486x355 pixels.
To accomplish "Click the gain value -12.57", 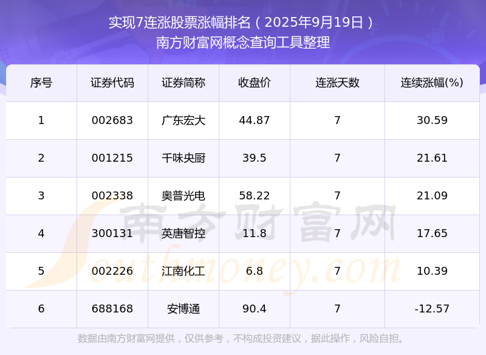I will [x=432, y=309].
